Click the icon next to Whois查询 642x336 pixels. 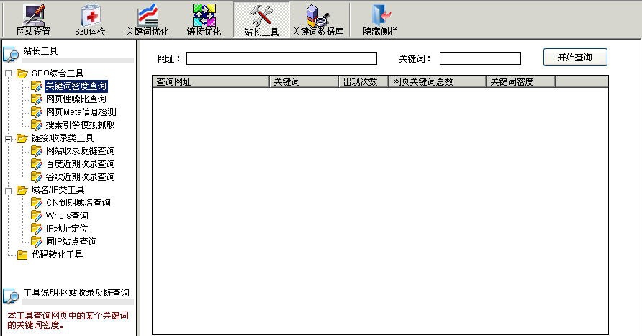(x=37, y=216)
